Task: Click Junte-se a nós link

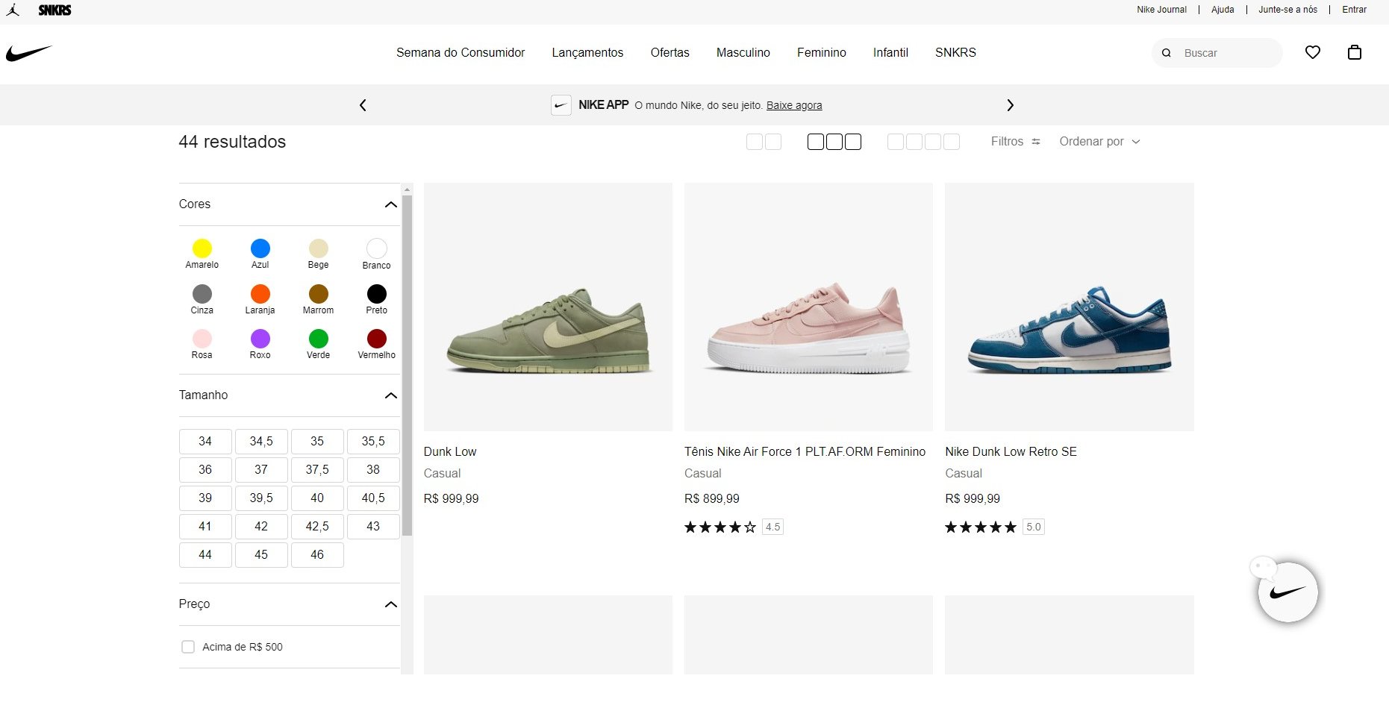Action: tap(1287, 10)
